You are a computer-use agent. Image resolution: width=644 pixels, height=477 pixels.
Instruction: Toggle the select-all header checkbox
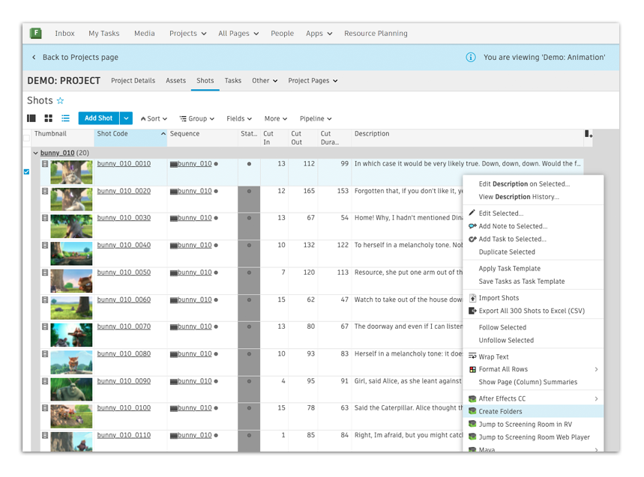click(x=27, y=139)
